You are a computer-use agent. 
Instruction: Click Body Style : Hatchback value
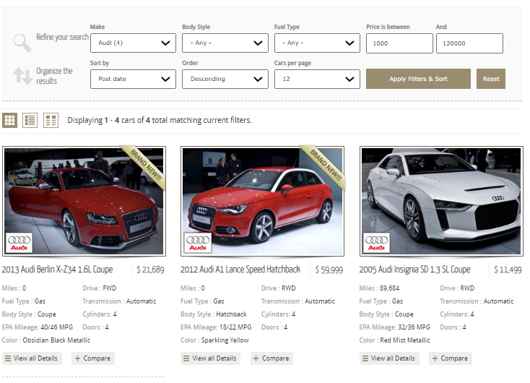(x=231, y=314)
